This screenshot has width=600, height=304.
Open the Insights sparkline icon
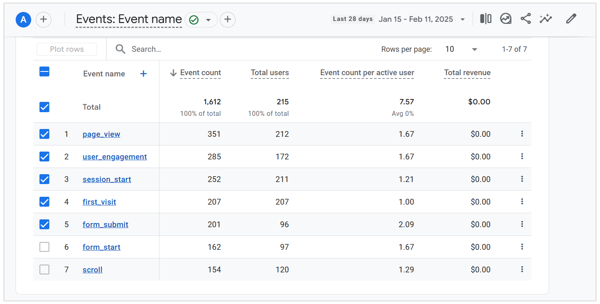pos(546,19)
